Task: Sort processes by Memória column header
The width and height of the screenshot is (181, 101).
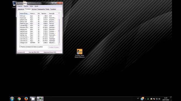Action: click(45, 13)
